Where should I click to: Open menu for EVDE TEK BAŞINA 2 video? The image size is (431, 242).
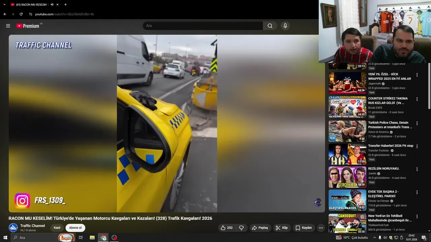click(x=417, y=192)
